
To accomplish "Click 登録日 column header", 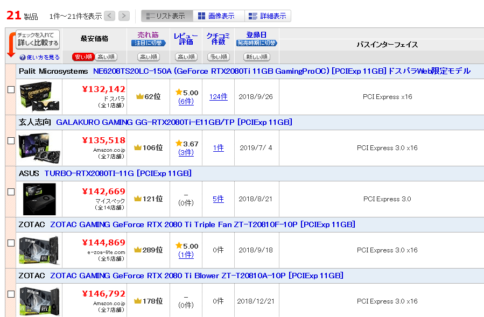I will 256,35.
